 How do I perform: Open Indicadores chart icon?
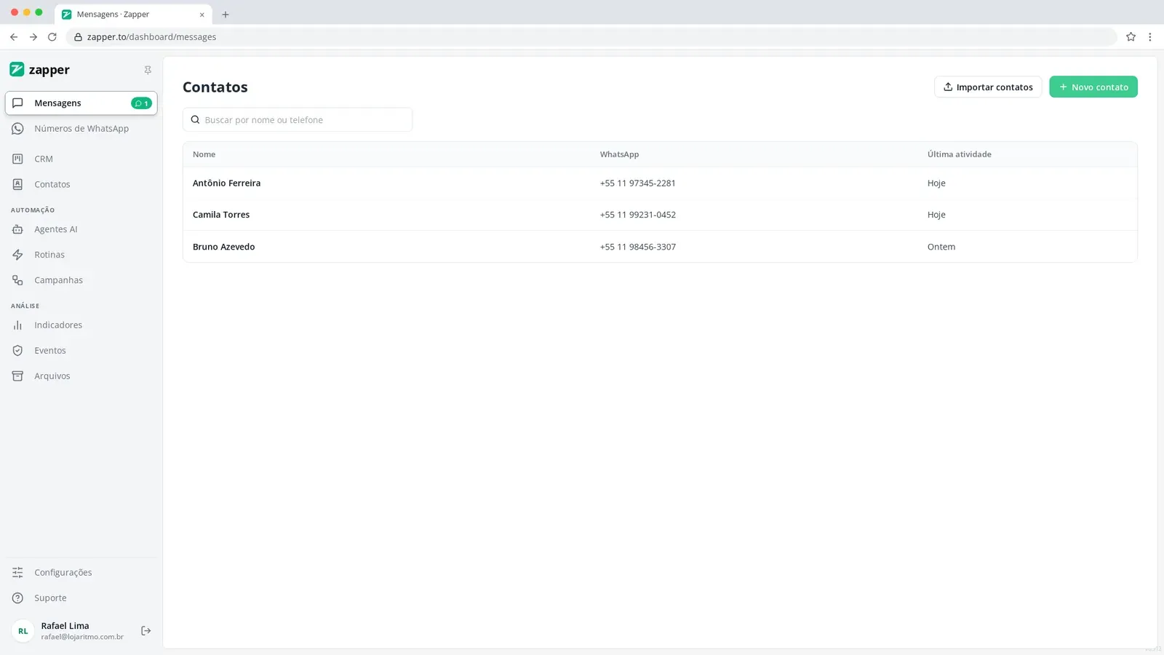click(x=17, y=325)
